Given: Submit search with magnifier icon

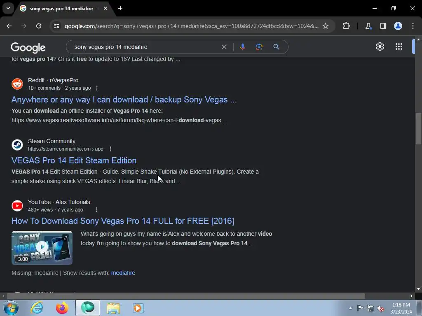Looking at the screenshot, I should (276, 47).
